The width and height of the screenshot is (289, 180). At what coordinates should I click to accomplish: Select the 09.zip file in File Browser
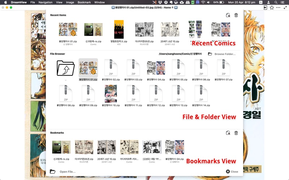tap(88, 93)
